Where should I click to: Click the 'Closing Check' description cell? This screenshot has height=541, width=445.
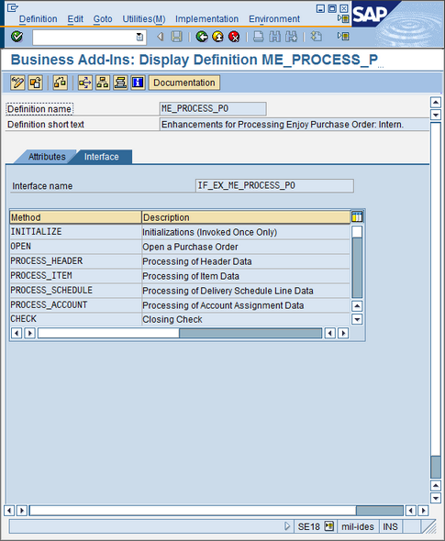pyautogui.click(x=246, y=319)
